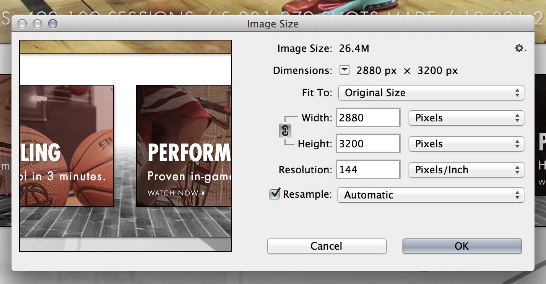Click the dialog's minimize window button

[37, 24]
